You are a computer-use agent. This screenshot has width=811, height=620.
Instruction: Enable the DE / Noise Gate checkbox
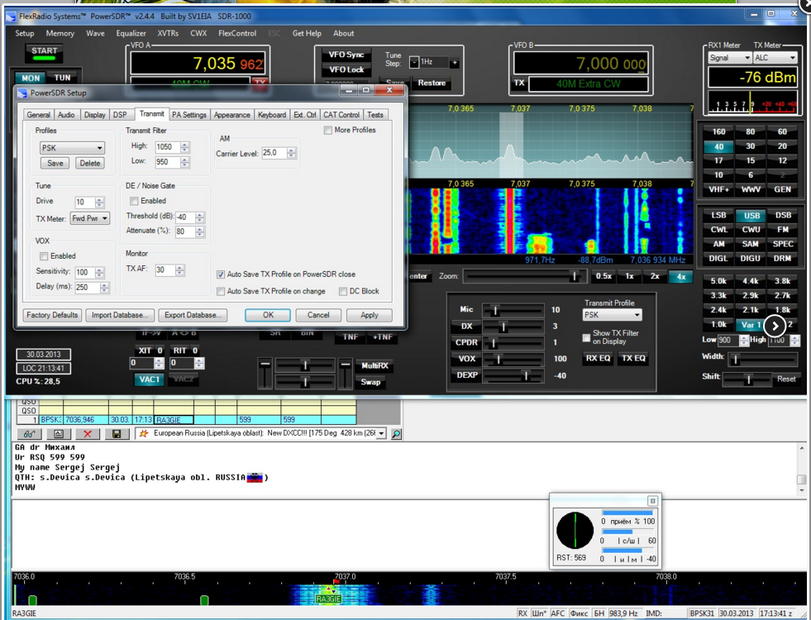[x=134, y=201]
